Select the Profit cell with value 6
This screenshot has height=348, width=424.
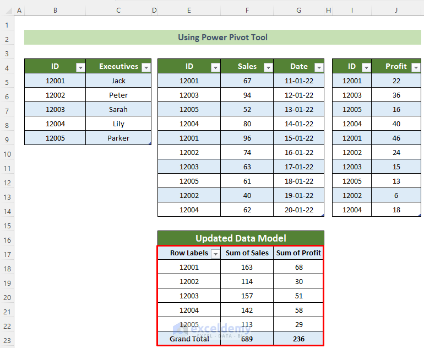point(396,196)
